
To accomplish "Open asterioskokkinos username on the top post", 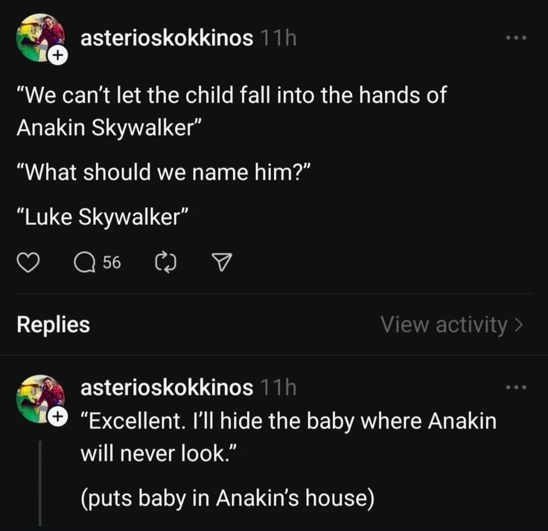I will tap(166, 37).
